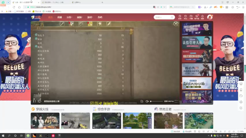
Task: Expand the screenshot tool dropdown arrow
Action: 207,7
